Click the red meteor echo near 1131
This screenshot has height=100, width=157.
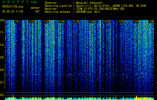(x=13, y=74)
